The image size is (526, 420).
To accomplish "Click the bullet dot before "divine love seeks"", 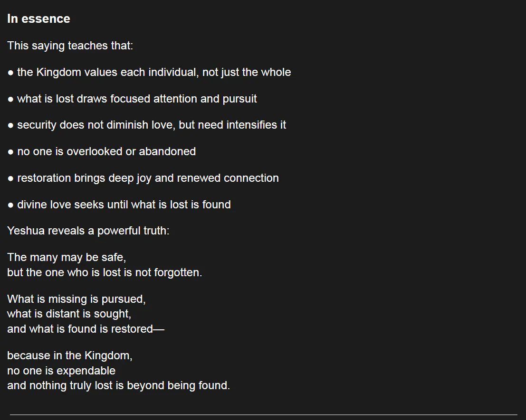I will (x=10, y=205).
